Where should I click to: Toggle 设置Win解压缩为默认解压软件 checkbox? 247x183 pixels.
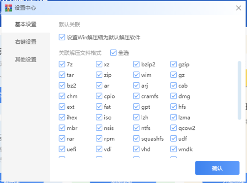coord(62,37)
